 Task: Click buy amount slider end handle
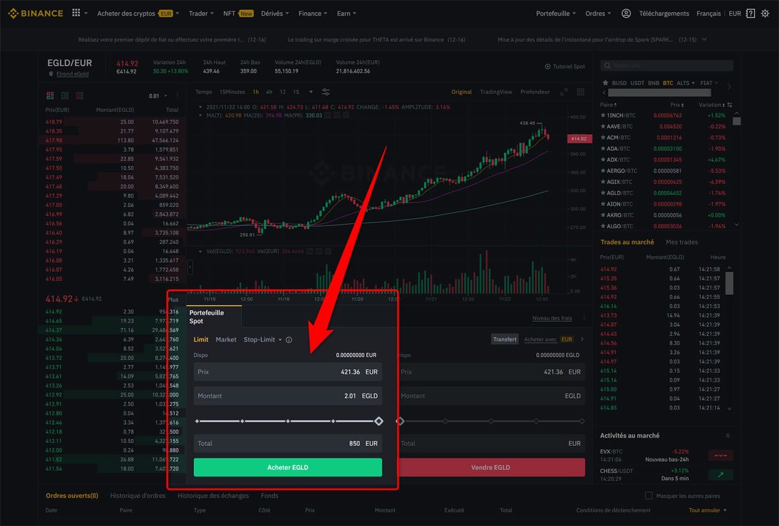378,421
